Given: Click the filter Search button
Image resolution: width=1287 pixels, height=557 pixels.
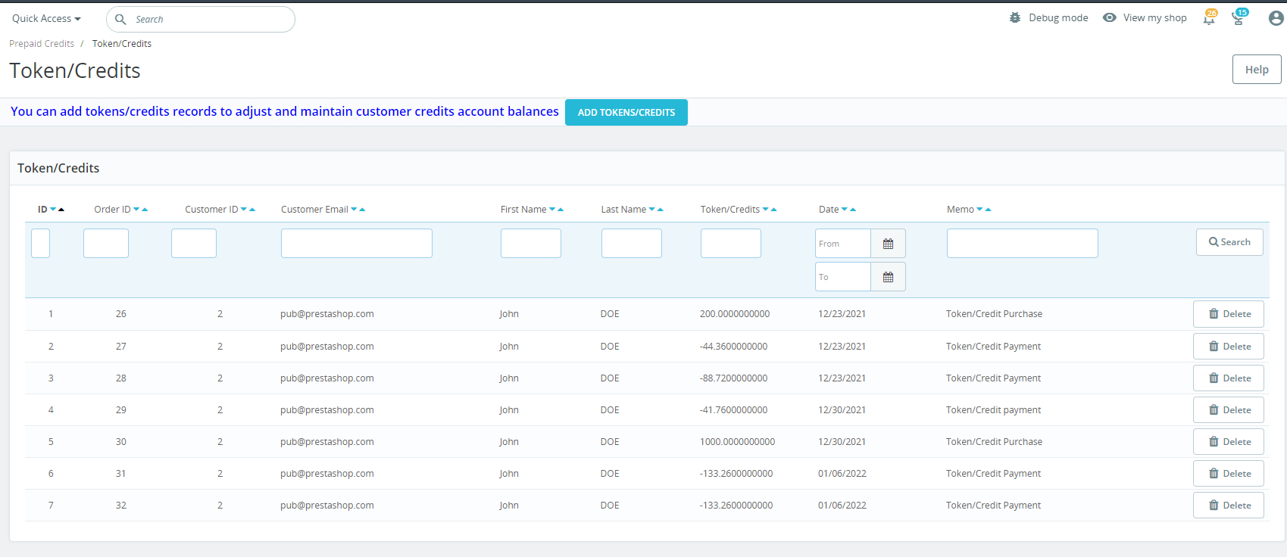Looking at the screenshot, I should point(1229,242).
